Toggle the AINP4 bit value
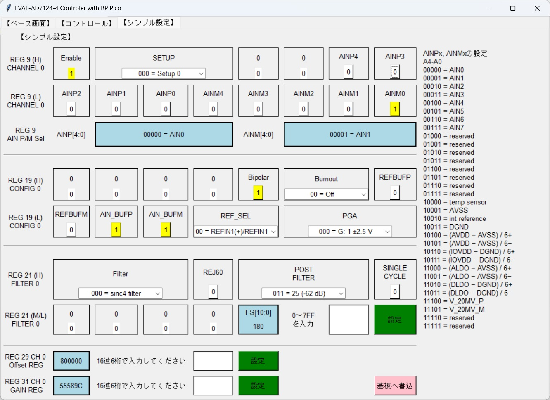550x400 pixels. [348, 72]
